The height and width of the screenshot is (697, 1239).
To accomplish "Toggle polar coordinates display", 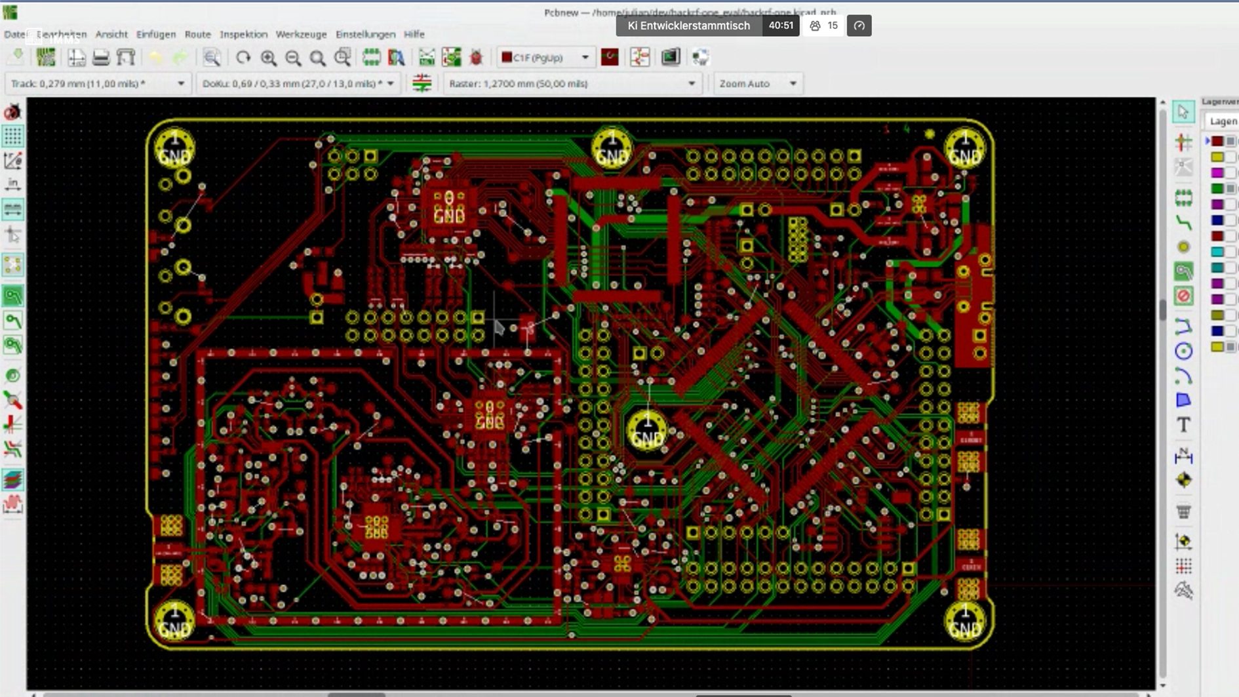I will [x=12, y=161].
